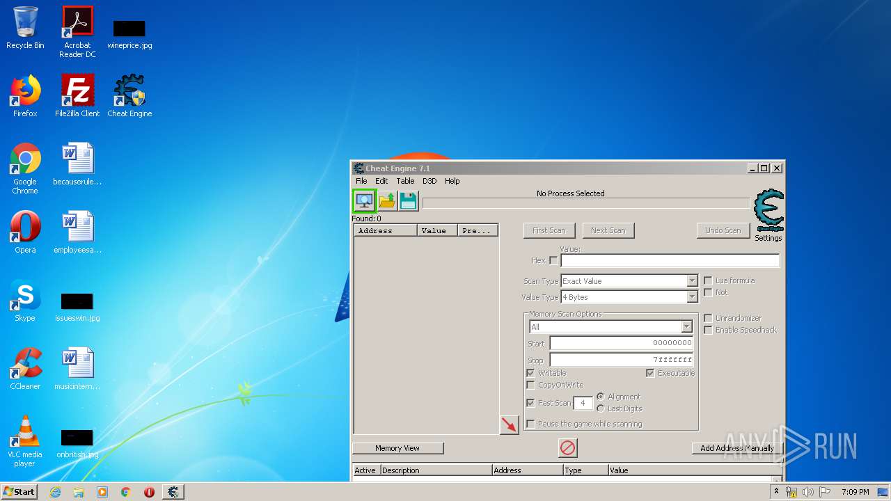Image resolution: width=891 pixels, height=501 pixels.
Task: Click the Description column header
Action: 436,470
